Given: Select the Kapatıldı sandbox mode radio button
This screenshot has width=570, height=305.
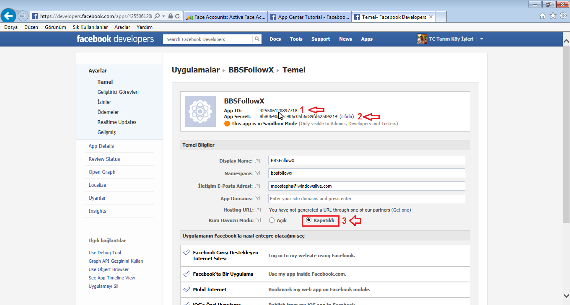Looking at the screenshot, I should pyautogui.click(x=309, y=220).
